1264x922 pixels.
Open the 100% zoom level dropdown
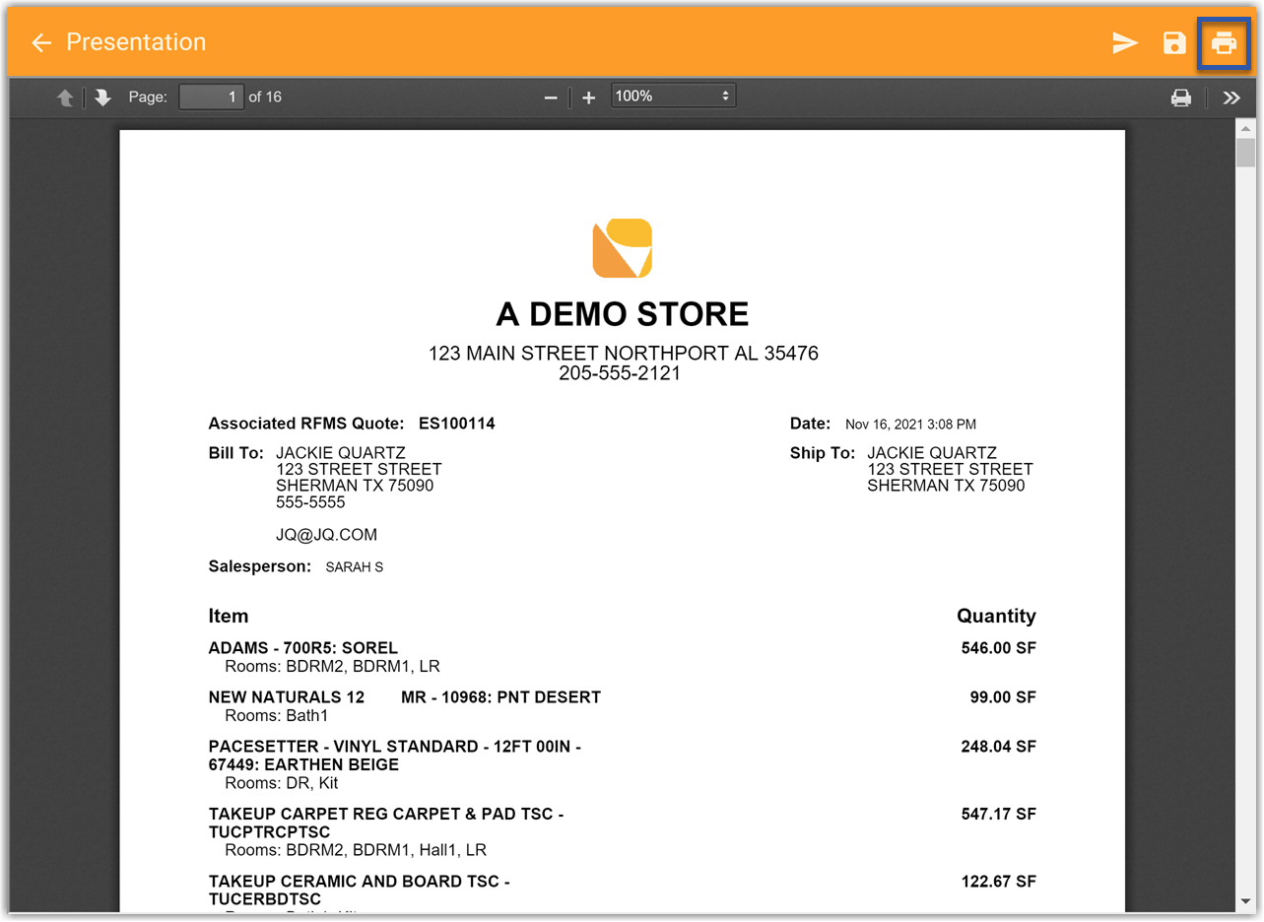tap(673, 96)
